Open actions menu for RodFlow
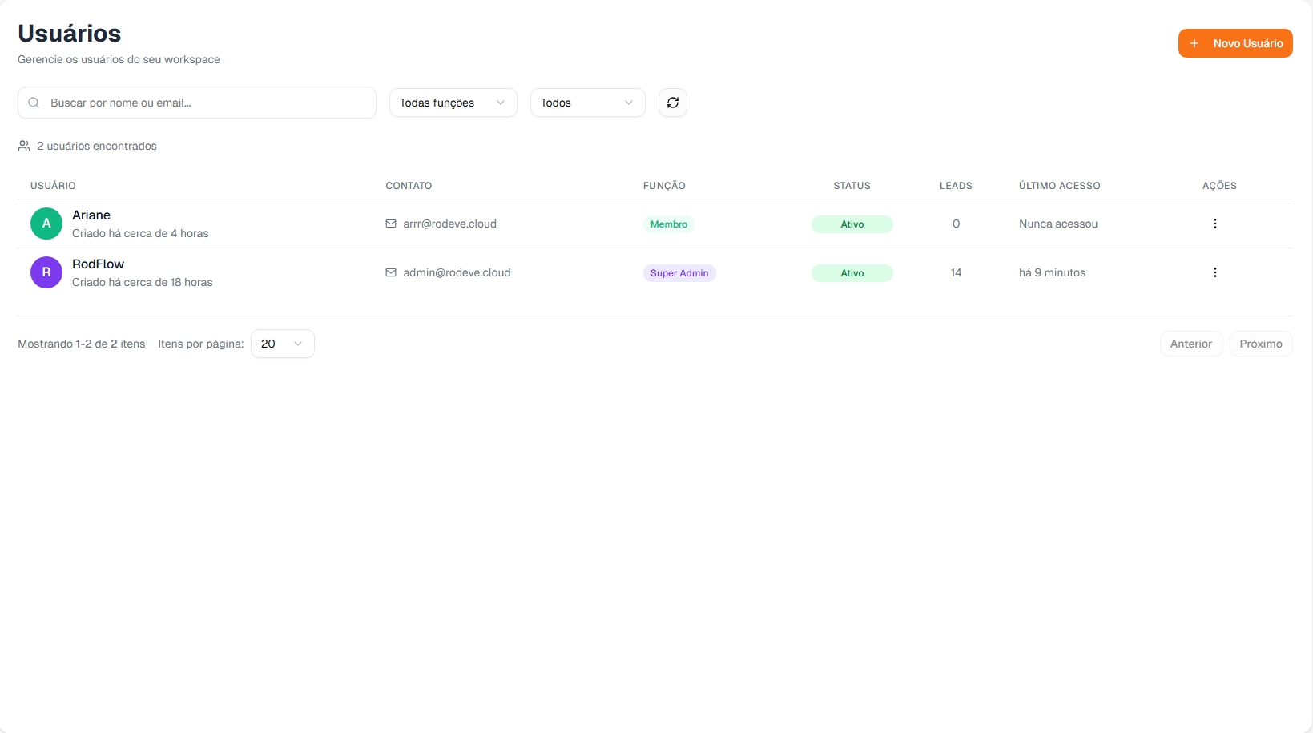1313x733 pixels. [x=1214, y=272]
